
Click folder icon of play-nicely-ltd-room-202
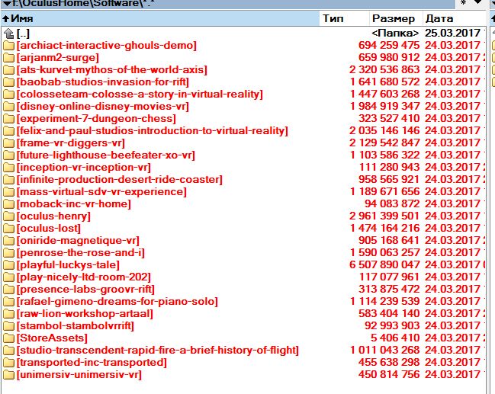9,277
